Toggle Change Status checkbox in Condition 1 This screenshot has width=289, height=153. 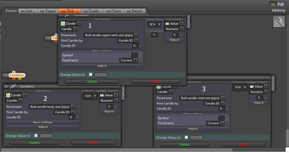tap(91, 74)
